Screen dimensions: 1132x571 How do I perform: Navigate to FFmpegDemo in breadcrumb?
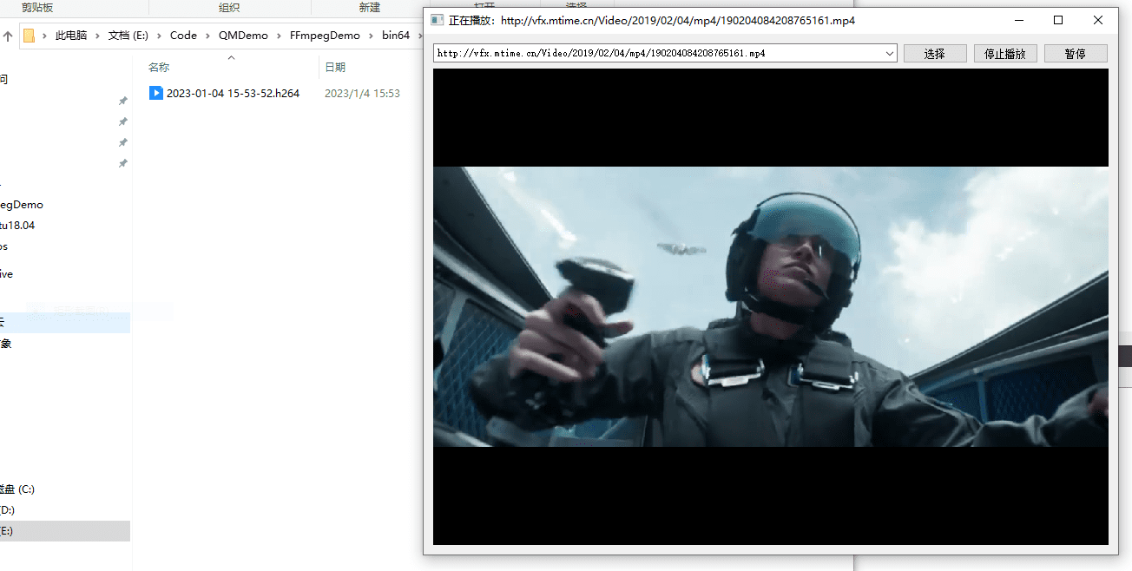(x=326, y=36)
